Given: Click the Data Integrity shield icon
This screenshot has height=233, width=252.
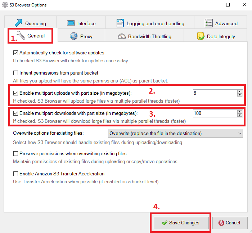Looking at the screenshot, I should (x=201, y=36).
